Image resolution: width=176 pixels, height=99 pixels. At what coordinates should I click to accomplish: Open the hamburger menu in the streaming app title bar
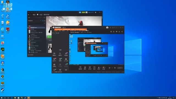pos(117,28)
